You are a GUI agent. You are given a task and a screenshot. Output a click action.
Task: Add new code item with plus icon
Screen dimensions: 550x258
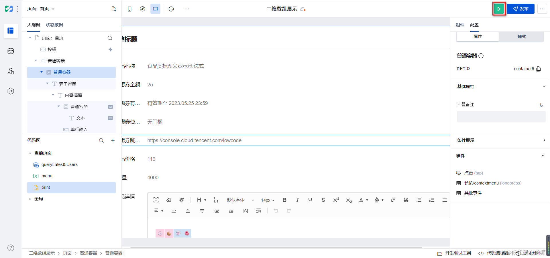pos(113,140)
